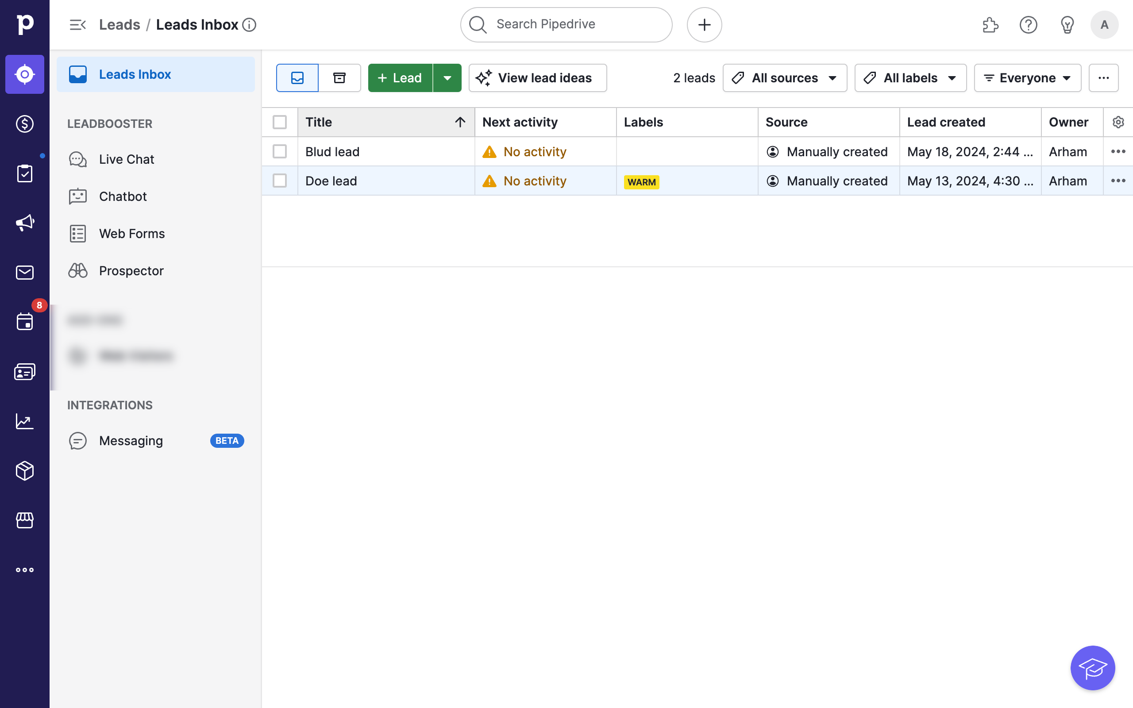Open Live Chat in Leadbooster menu
The height and width of the screenshot is (708, 1133).
click(156, 159)
